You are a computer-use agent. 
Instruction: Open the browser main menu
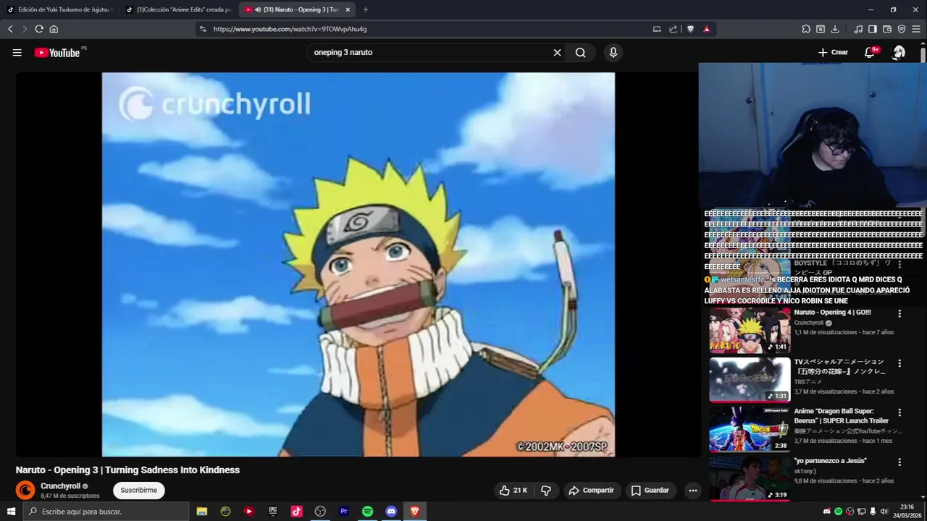pyautogui.click(x=917, y=29)
